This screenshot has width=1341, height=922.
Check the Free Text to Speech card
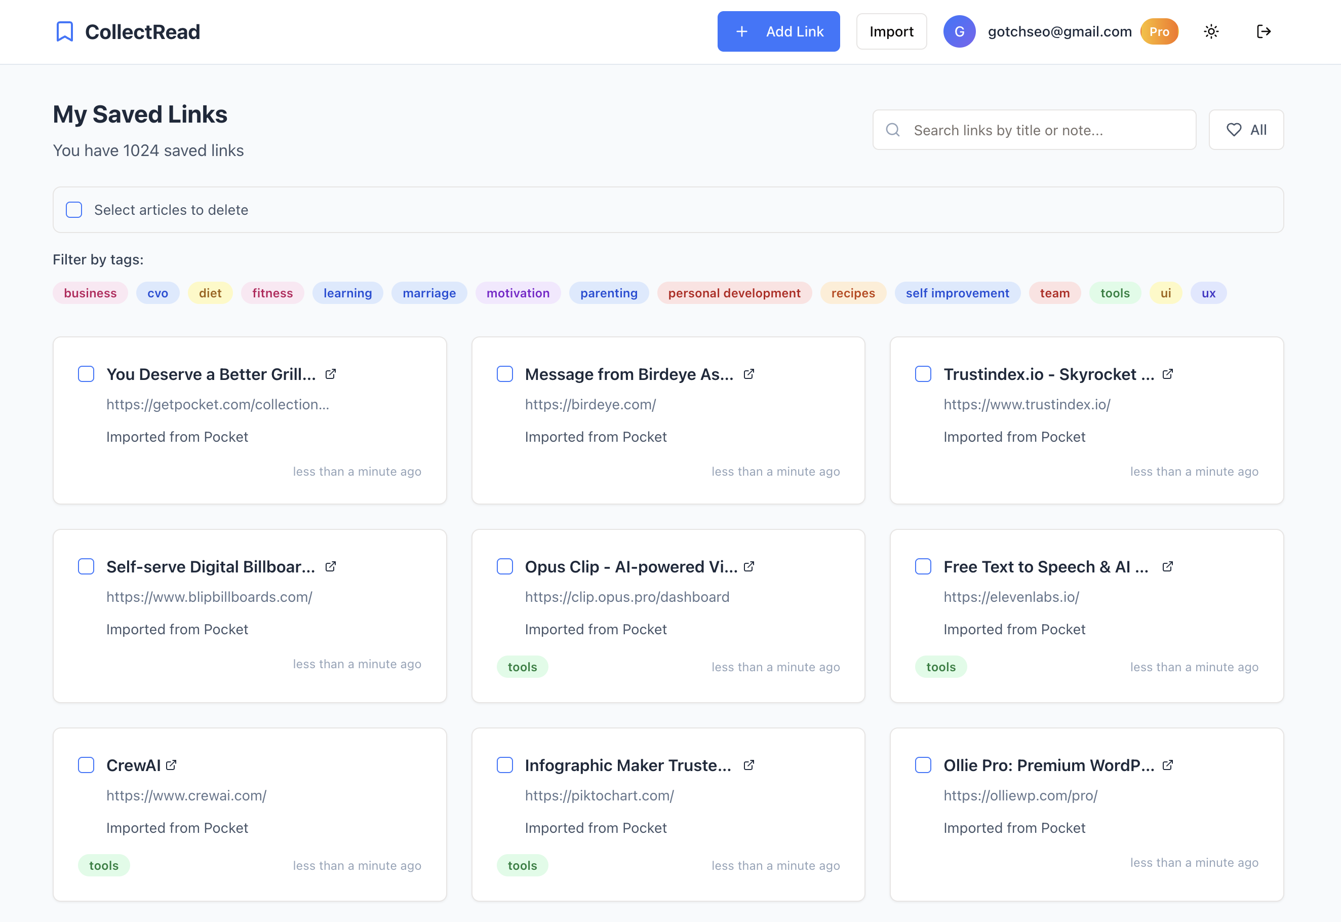point(923,567)
